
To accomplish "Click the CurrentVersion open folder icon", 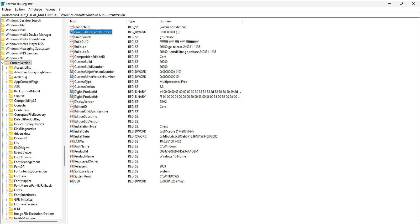I will click(7, 63).
